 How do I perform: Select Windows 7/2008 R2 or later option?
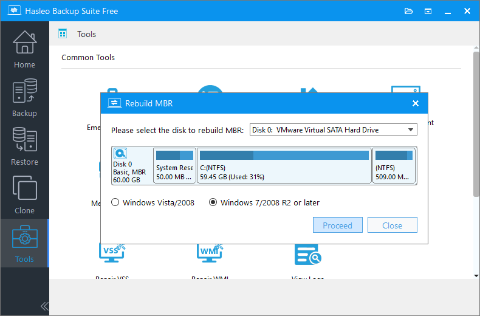pyautogui.click(x=264, y=202)
